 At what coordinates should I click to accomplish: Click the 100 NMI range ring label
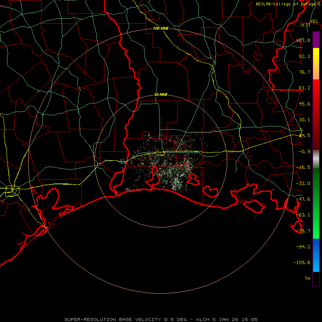(161, 28)
